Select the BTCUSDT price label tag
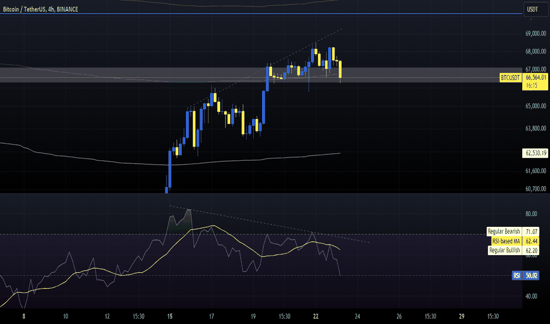 (x=510, y=78)
